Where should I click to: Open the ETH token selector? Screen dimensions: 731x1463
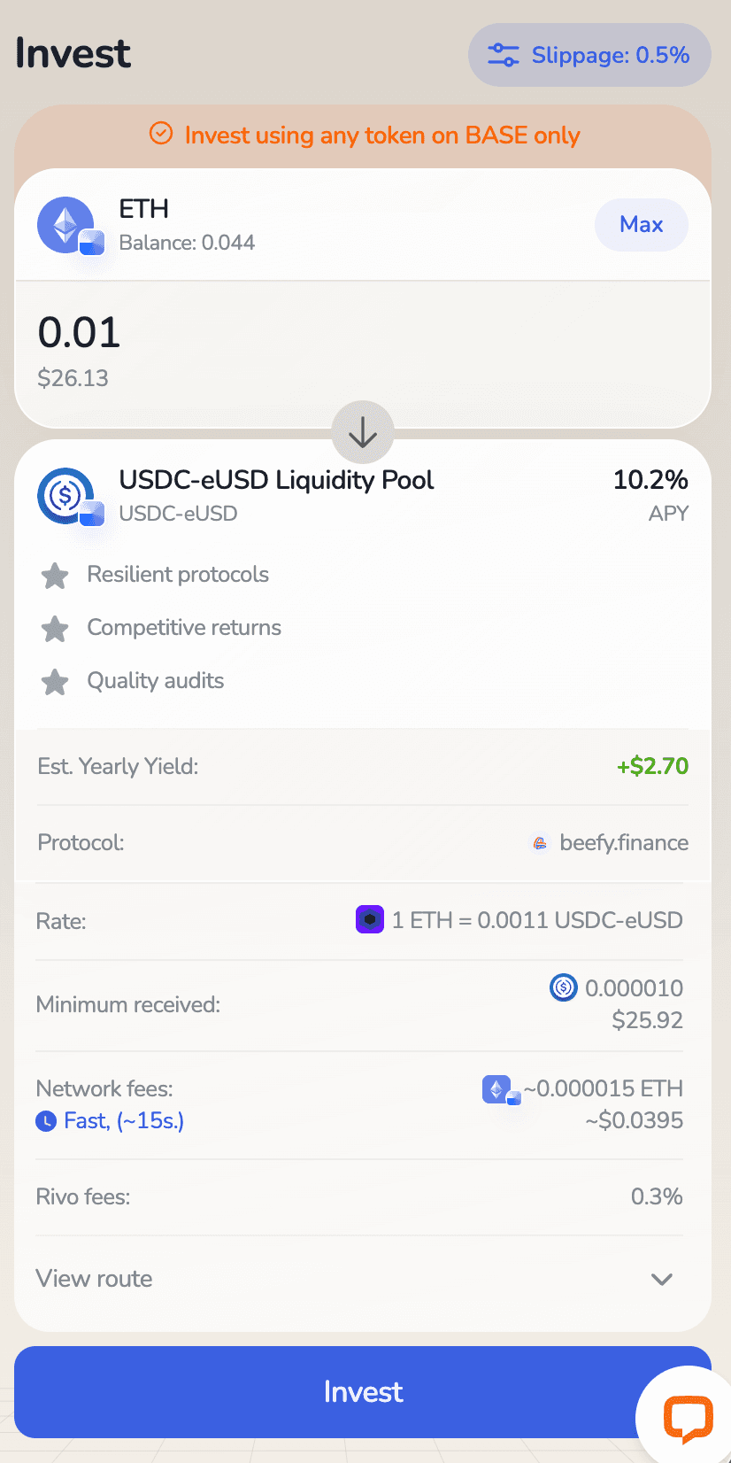click(x=144, y=209)
